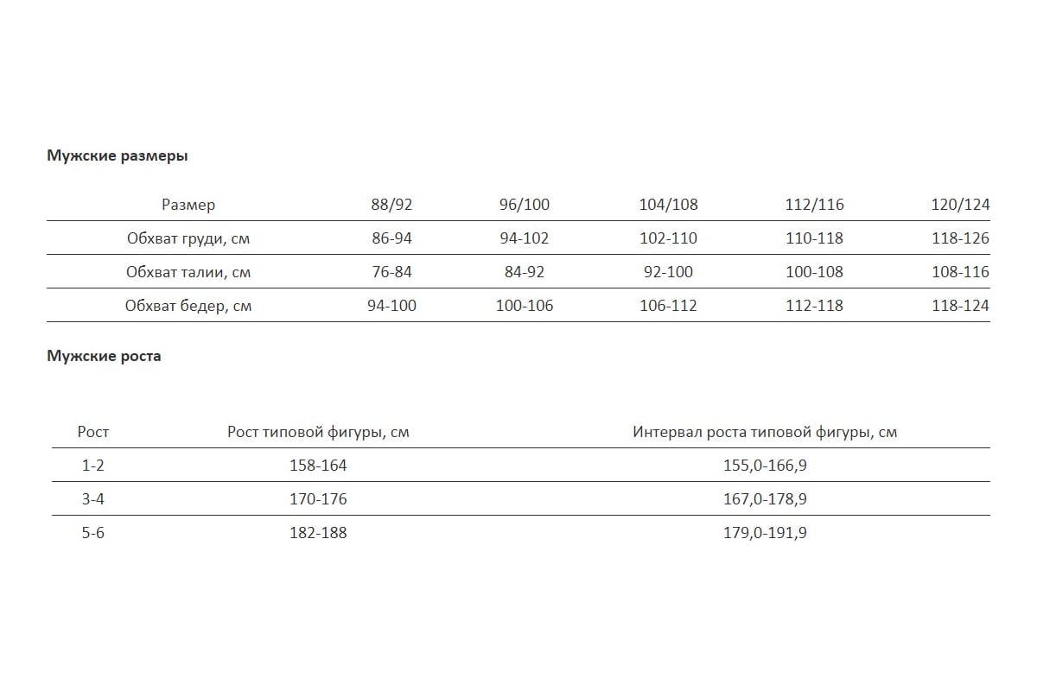Click the "Мужские роста" heading
1037x691 pixels.
click(x=104, y=356)
